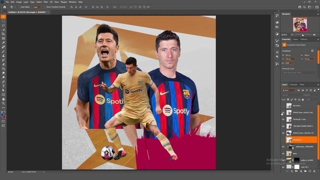Open the History panel icon in collapsed dock

tap(277, 15)
